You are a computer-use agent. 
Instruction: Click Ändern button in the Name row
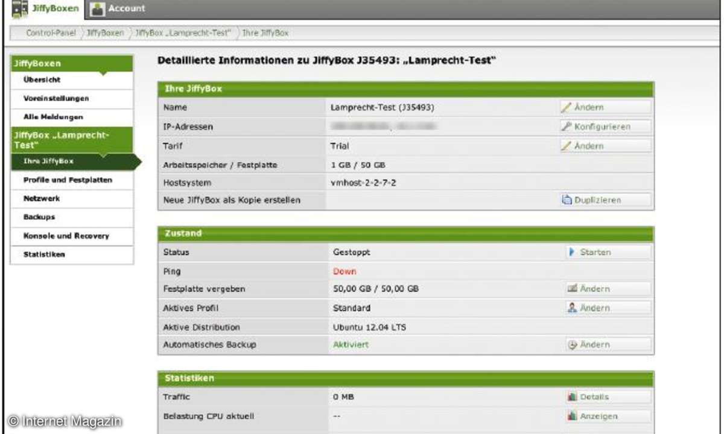tap(605, 107)
